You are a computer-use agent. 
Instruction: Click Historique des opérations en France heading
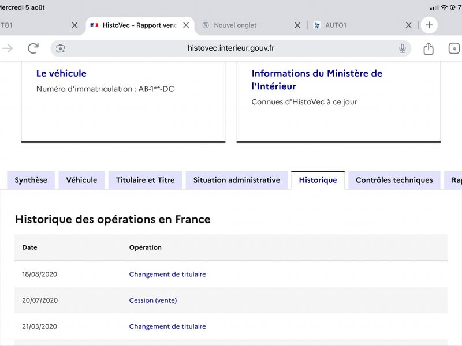coord(113,220)
